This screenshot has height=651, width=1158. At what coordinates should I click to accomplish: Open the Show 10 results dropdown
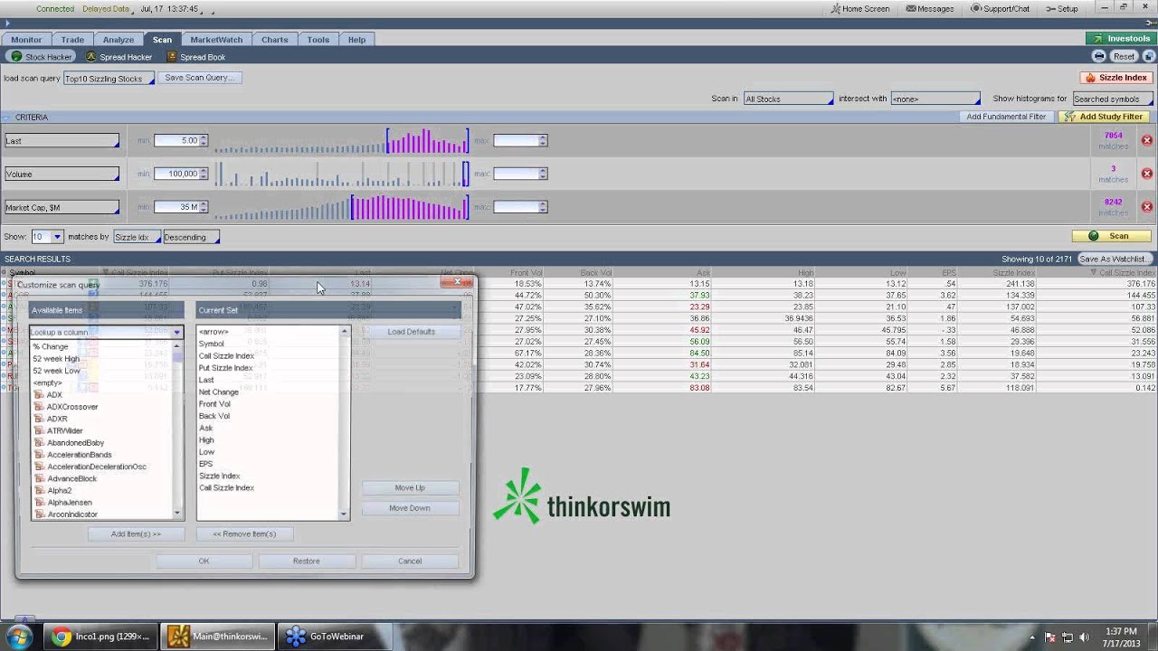coord(47,237)
